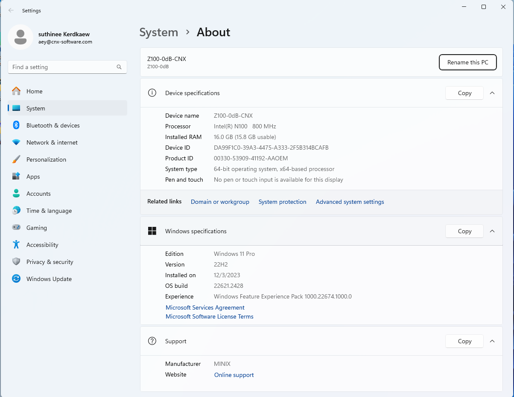This screenshot has width=514, height=397.
Task: Click the account name suthinee Kerdkaew
Action: tap(64, 34)
